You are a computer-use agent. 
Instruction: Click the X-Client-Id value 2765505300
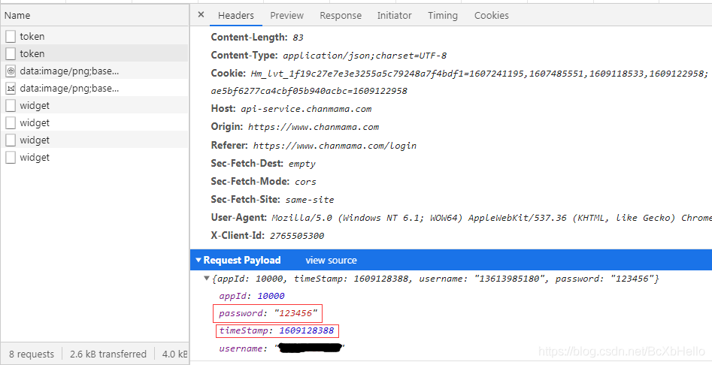point(297,236)
